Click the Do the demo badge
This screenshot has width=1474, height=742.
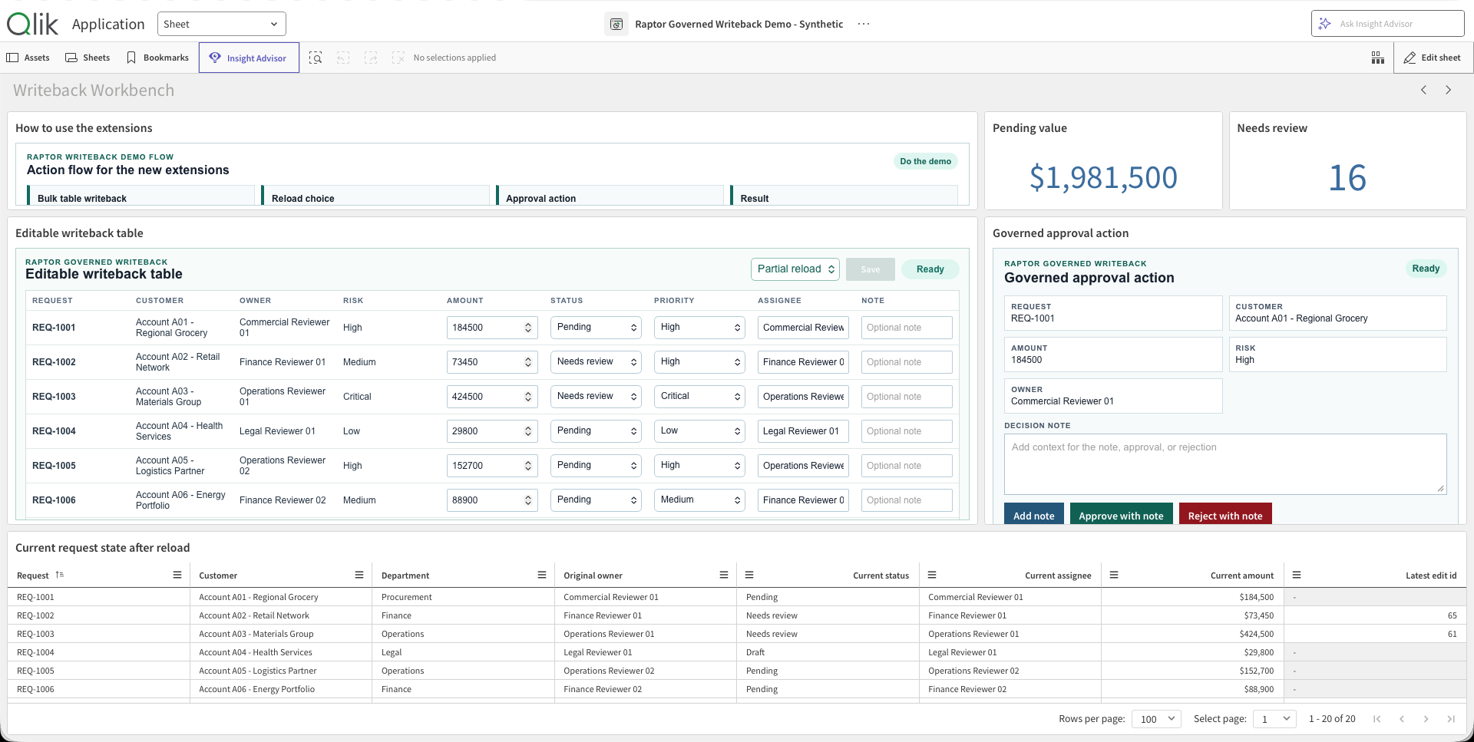tap(925, 161)
